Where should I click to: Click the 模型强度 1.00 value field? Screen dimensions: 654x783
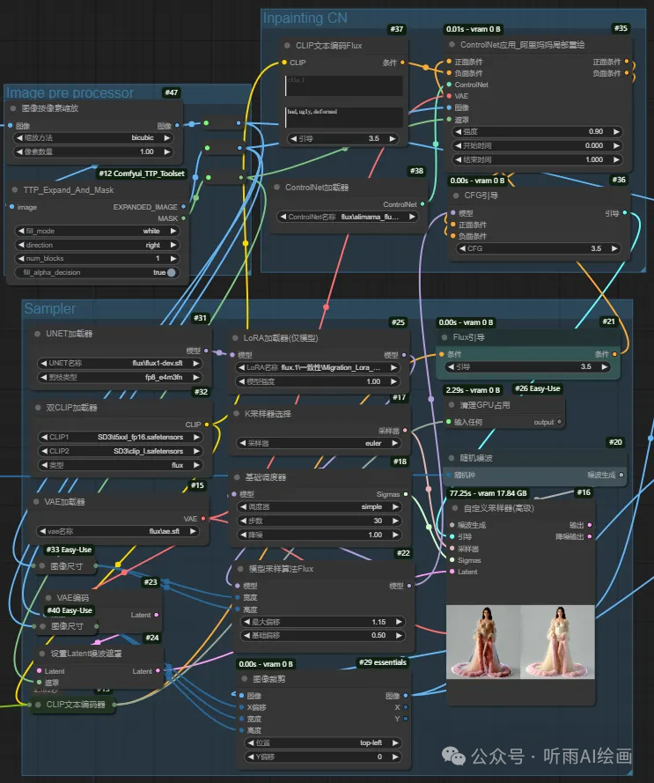pyautogui.click(x=318, y=381)
